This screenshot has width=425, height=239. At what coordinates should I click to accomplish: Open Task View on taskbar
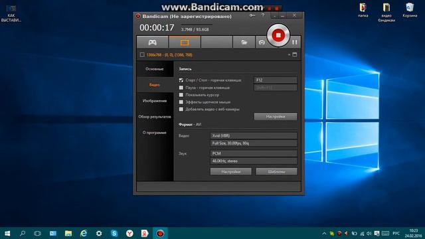37,233
